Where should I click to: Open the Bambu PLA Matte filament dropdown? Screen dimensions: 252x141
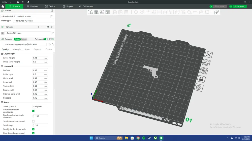point(28,33)
